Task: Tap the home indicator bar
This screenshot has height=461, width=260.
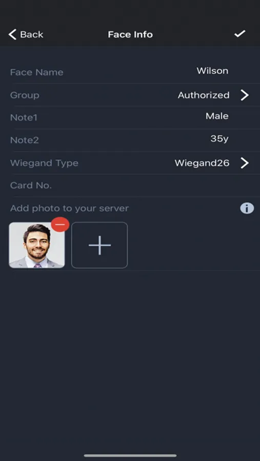Action: [130, 455]
